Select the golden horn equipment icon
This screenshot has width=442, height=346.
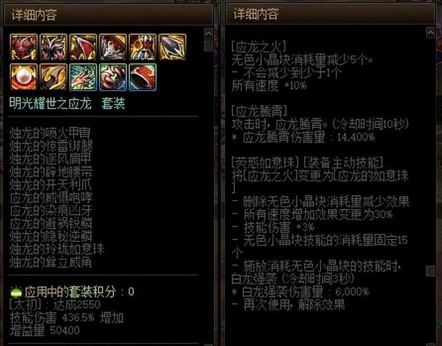coord(53,77)
